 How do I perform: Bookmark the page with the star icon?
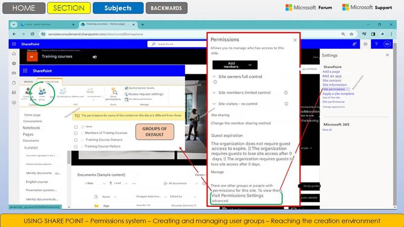[352, 34]
